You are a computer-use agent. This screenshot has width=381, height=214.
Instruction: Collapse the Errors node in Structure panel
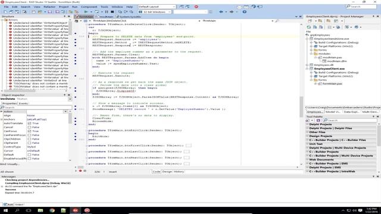(2, 20)
